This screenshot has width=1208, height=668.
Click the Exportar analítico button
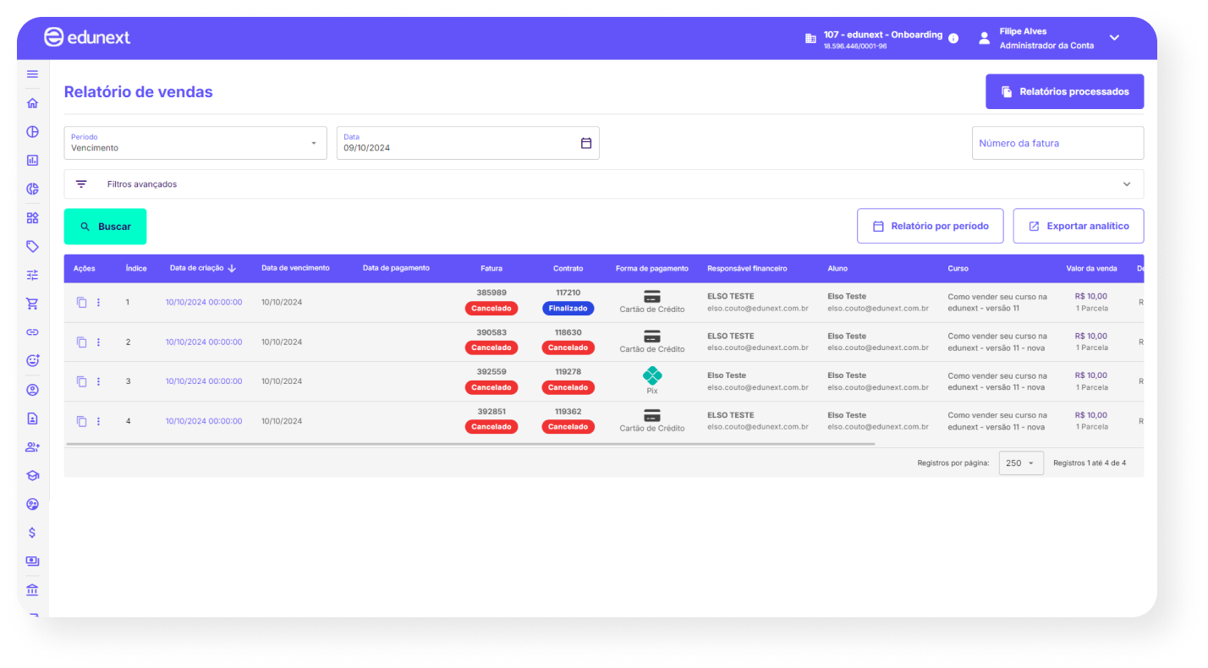[1078, 226]
